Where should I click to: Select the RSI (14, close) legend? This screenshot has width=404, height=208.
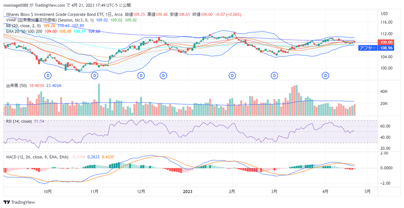19,121
